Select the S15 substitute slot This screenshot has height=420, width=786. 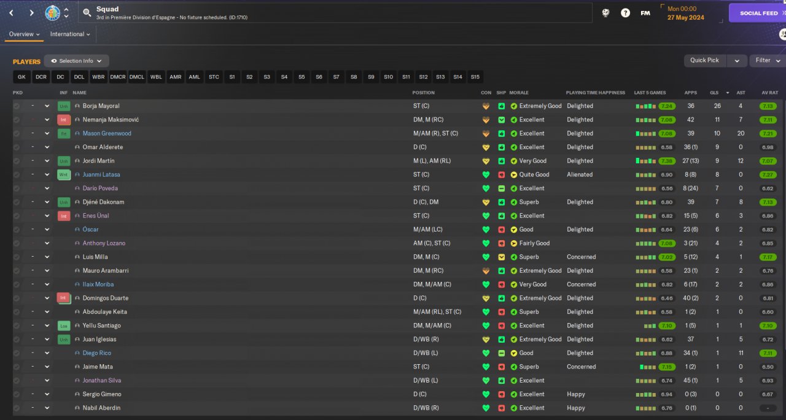[475, 77]
